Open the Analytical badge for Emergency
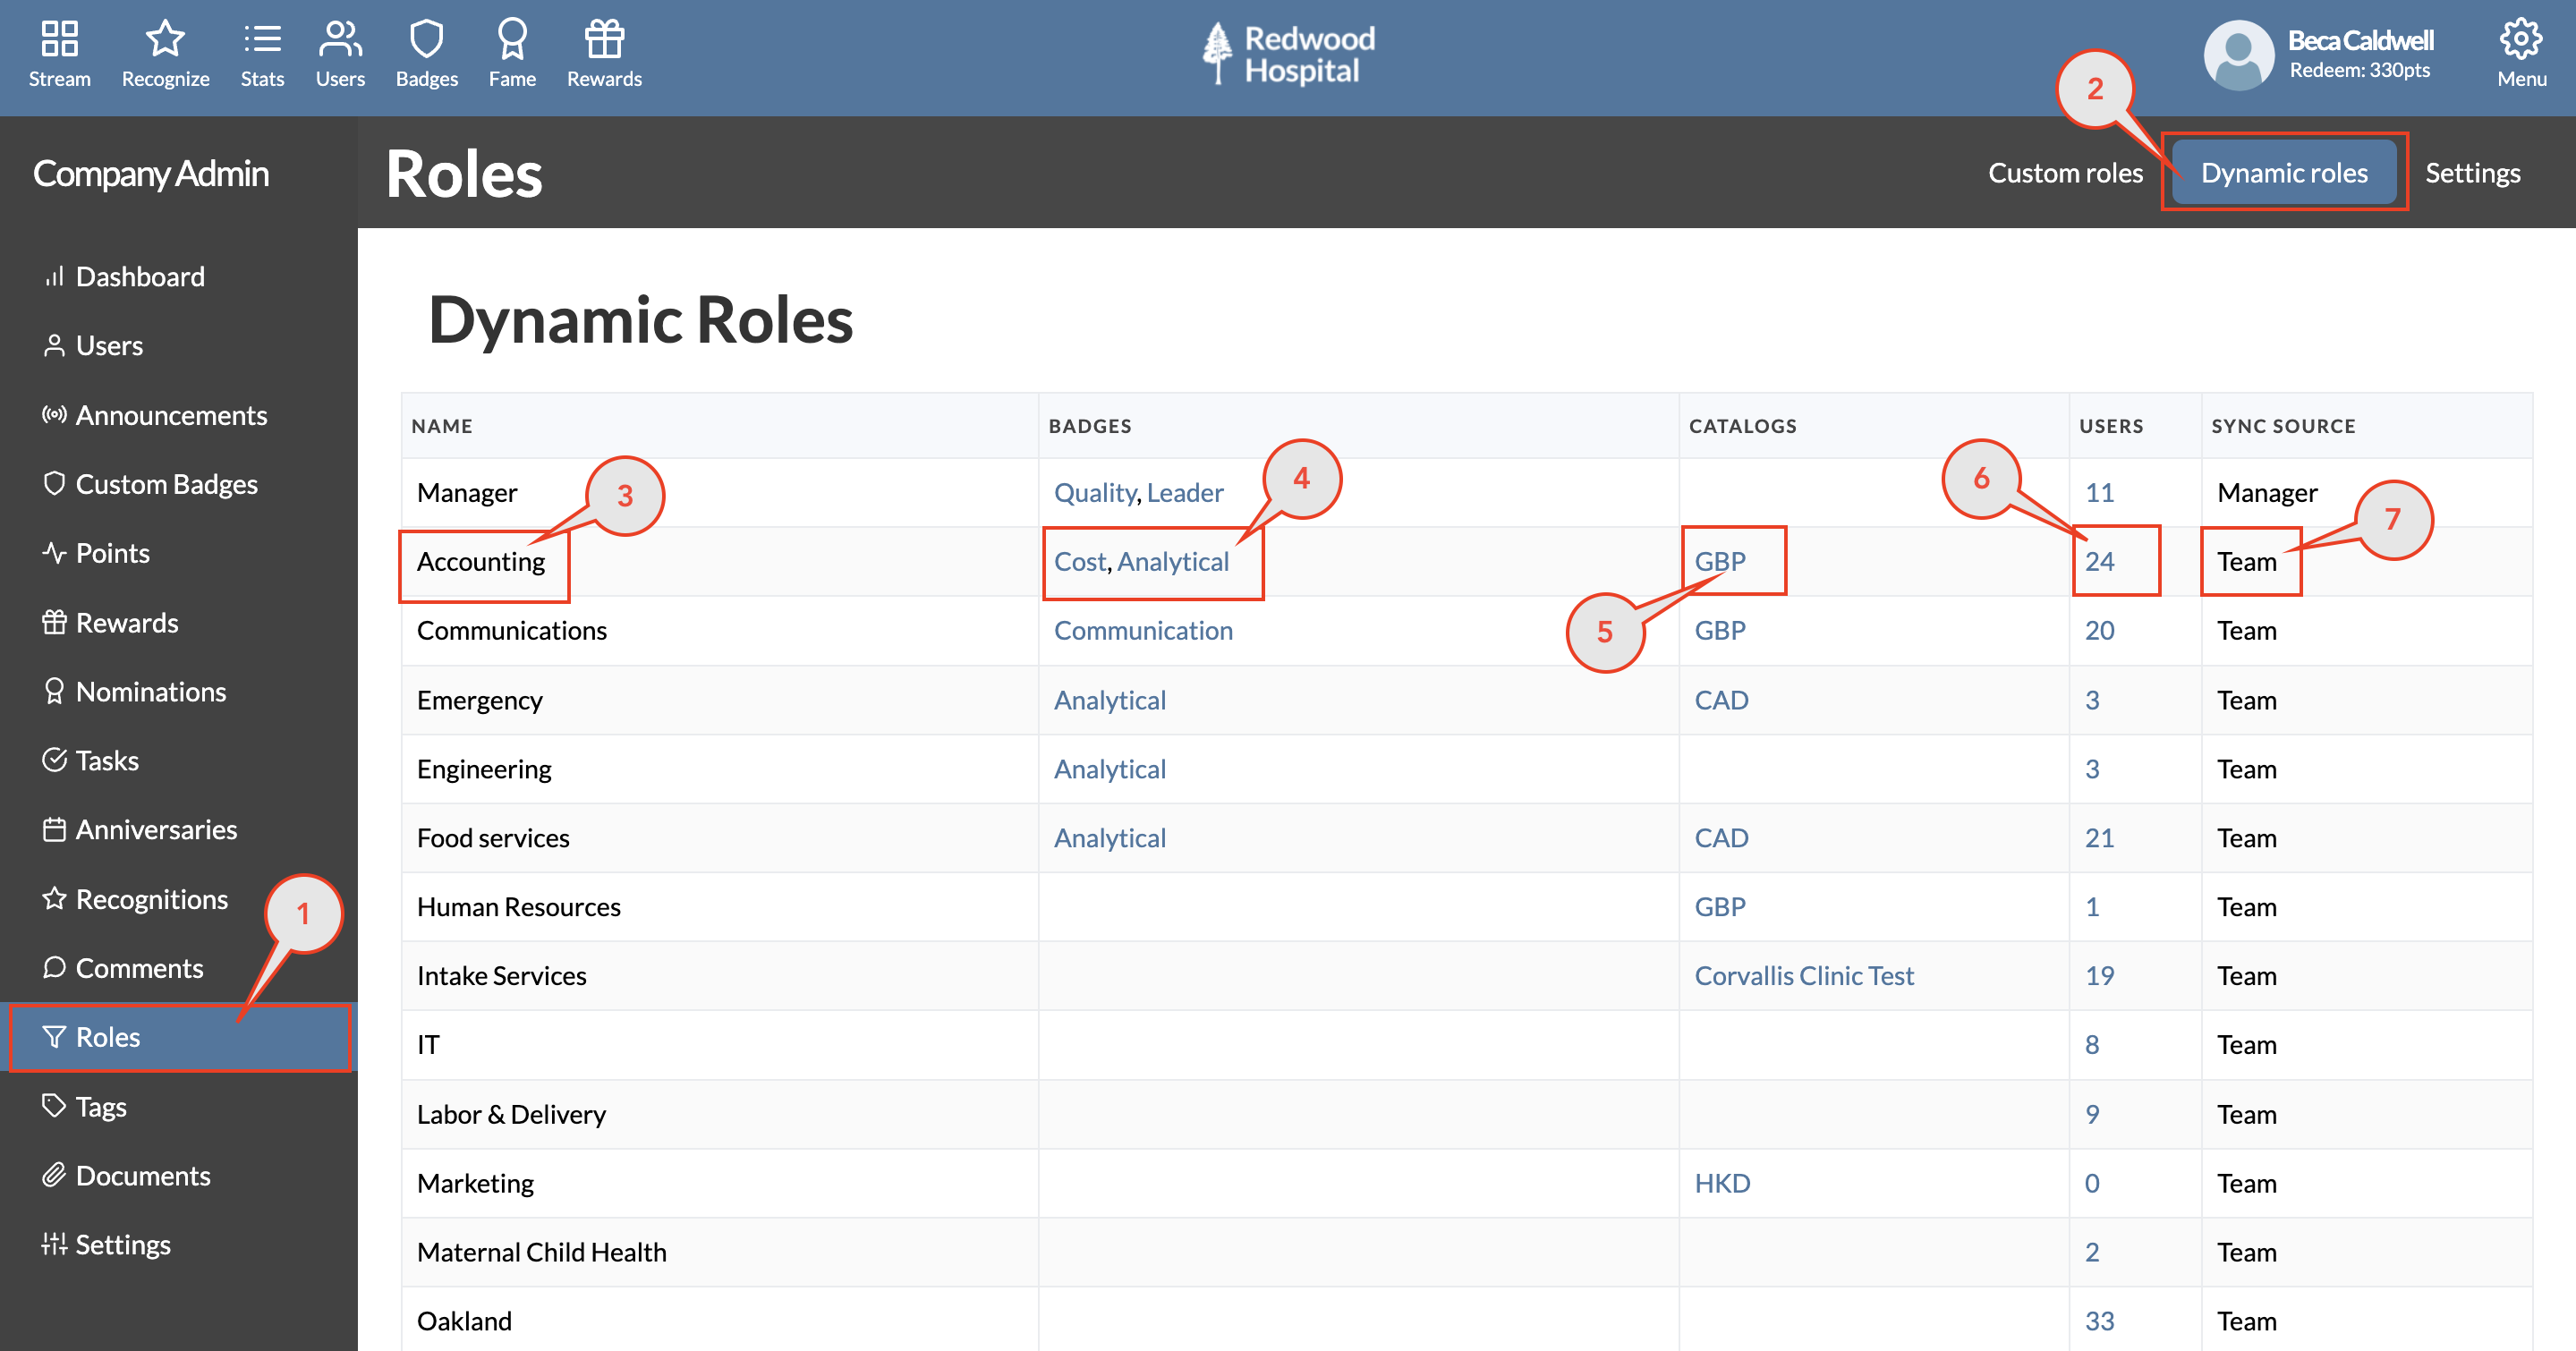This screenshot has width=2576, height=1351. 1110,700
